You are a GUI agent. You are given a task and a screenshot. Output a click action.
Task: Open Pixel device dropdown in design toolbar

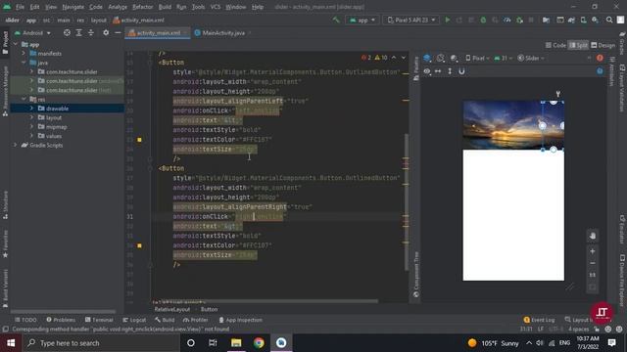[x=477, y=59]
